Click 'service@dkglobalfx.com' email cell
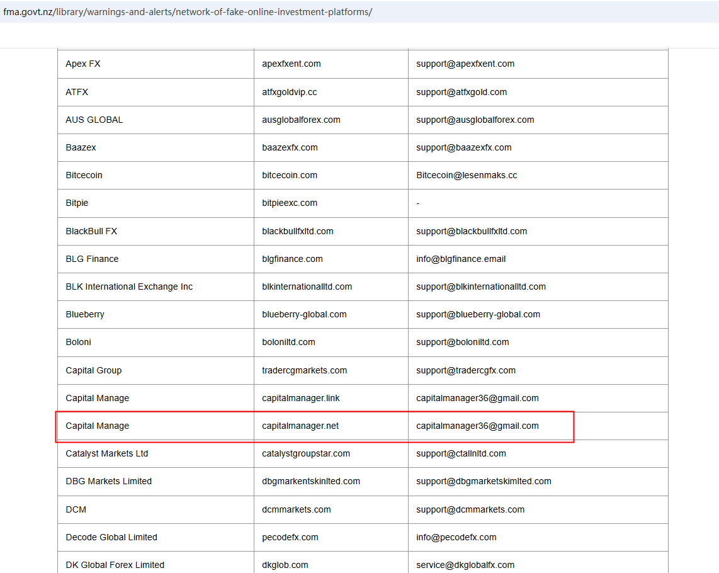The height and width of the screenshot is (573, 719). coord(538,562)
